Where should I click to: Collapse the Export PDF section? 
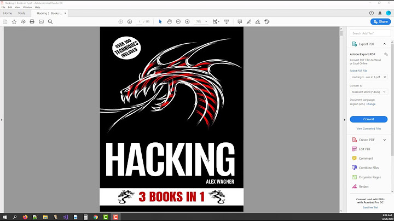(385, 44)
